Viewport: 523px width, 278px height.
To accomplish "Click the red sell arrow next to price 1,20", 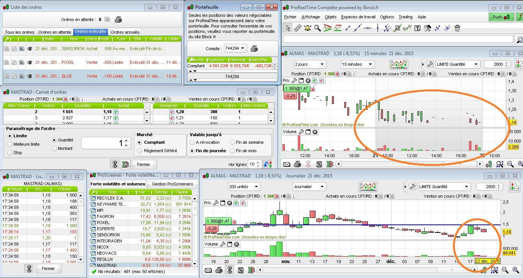I will point(172,112).
